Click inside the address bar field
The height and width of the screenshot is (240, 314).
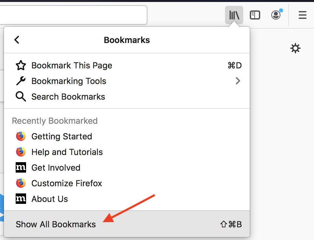(73, 15)
